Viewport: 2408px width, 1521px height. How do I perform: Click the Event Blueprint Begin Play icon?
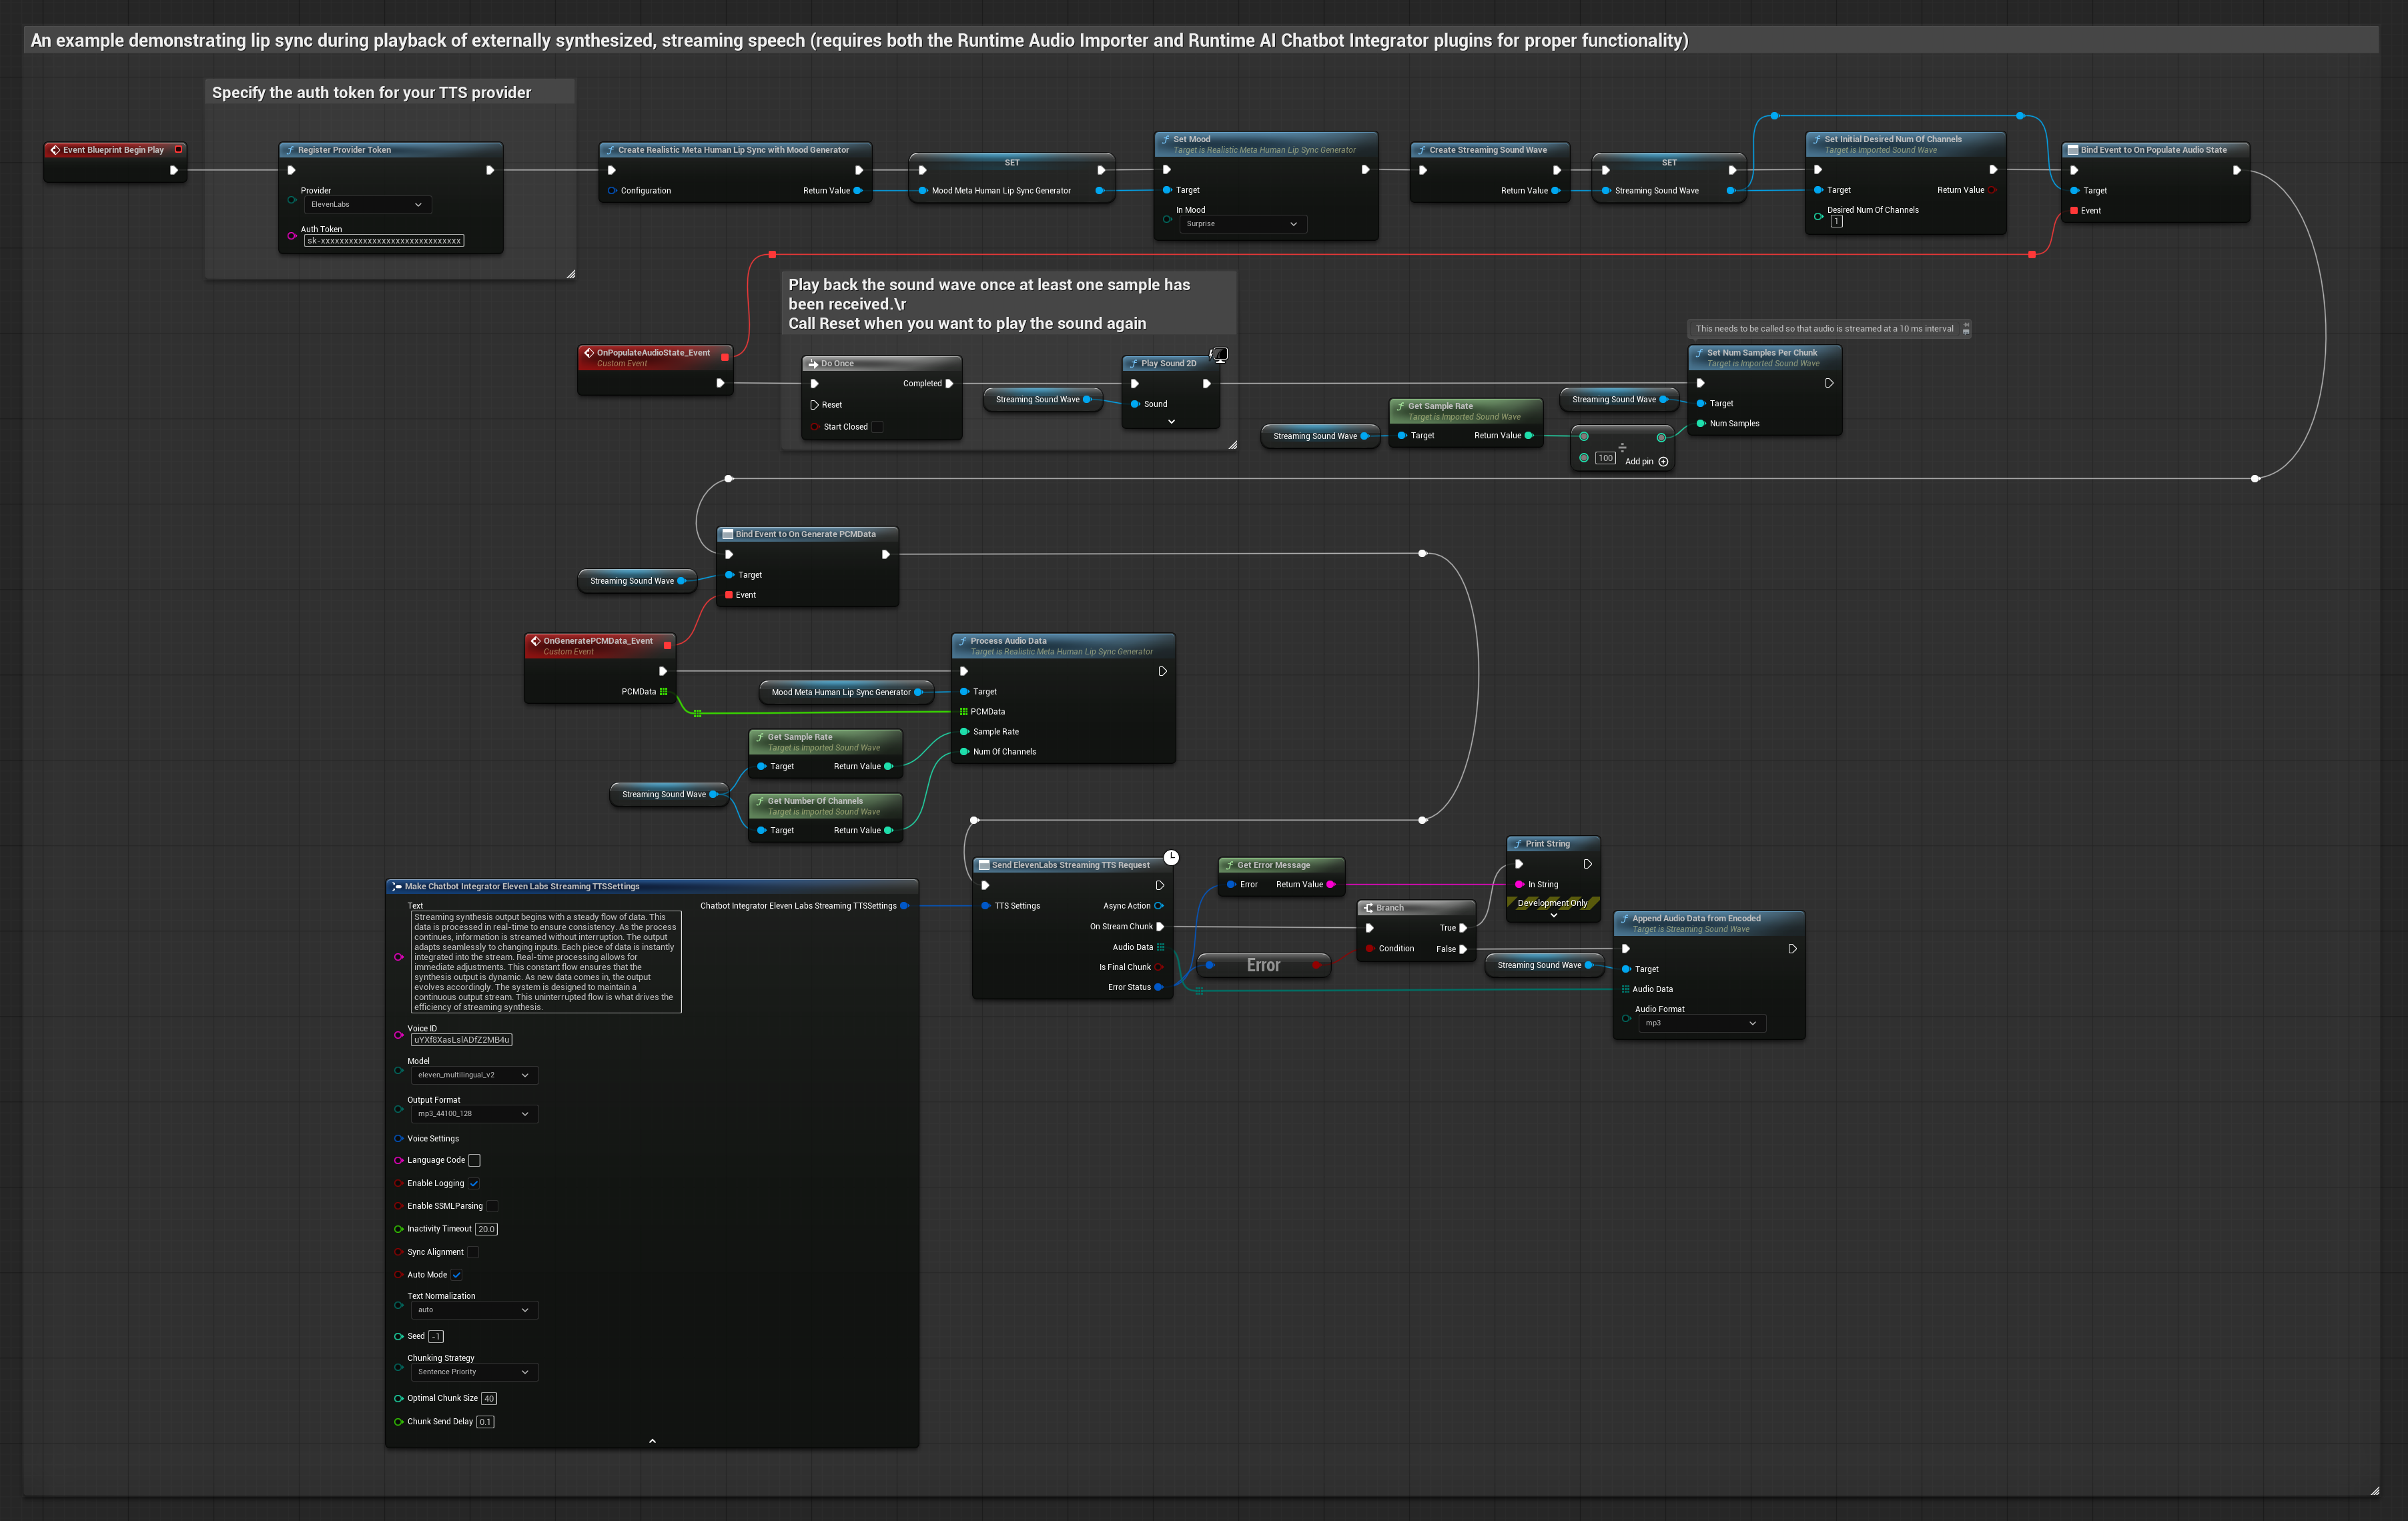pos(55,150)
